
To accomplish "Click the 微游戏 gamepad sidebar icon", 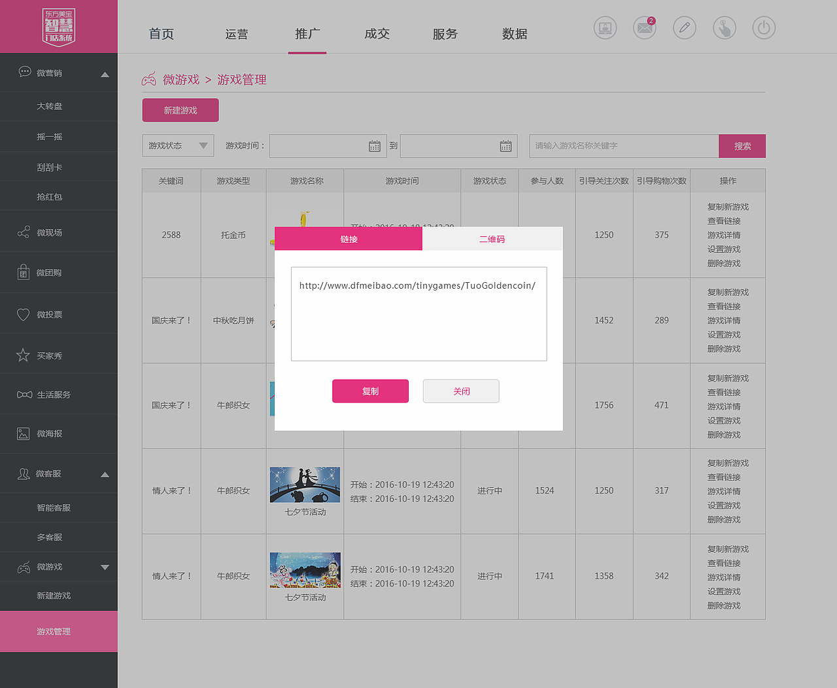I will [24, 567].
